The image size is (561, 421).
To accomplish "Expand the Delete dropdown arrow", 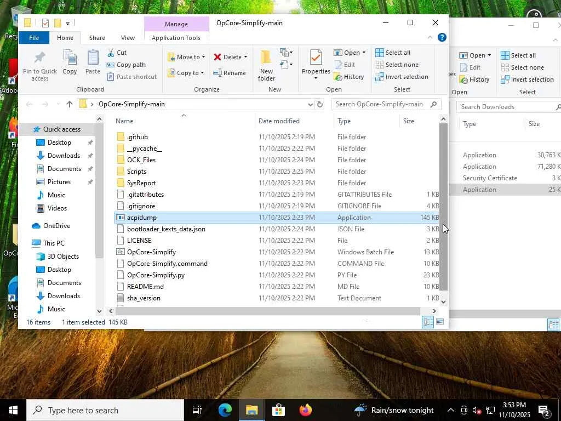I will (x=246, y=57).
